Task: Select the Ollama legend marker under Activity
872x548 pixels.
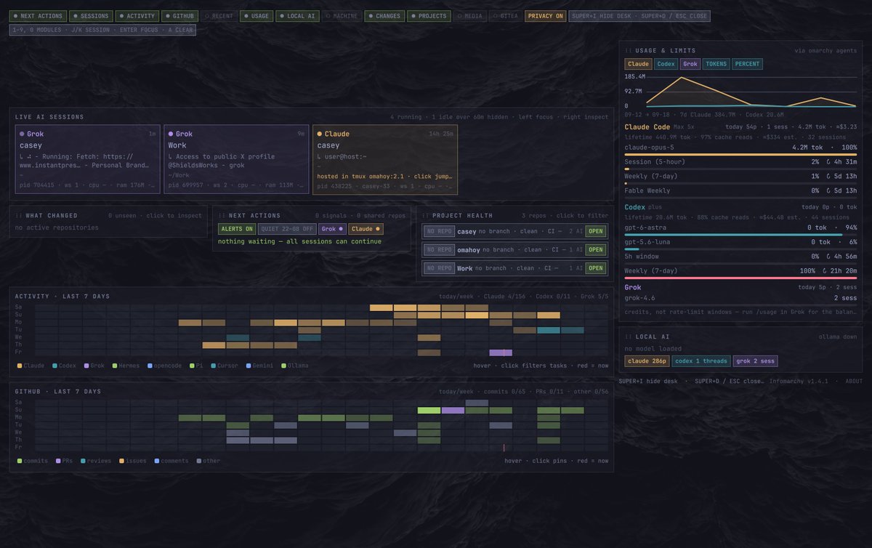Action: pos(283,366)
